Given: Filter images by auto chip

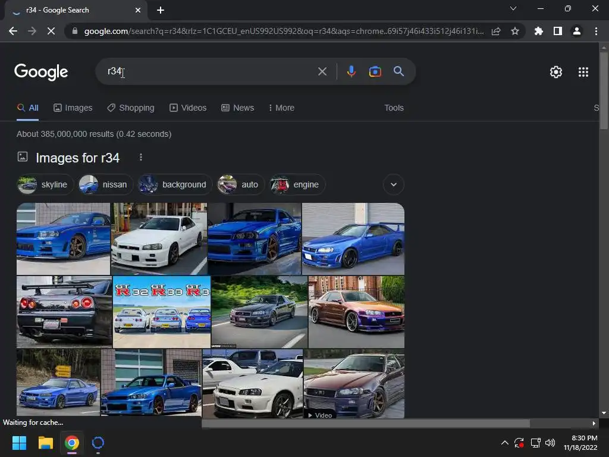Looking at the screenshot, I should (240, 184).
